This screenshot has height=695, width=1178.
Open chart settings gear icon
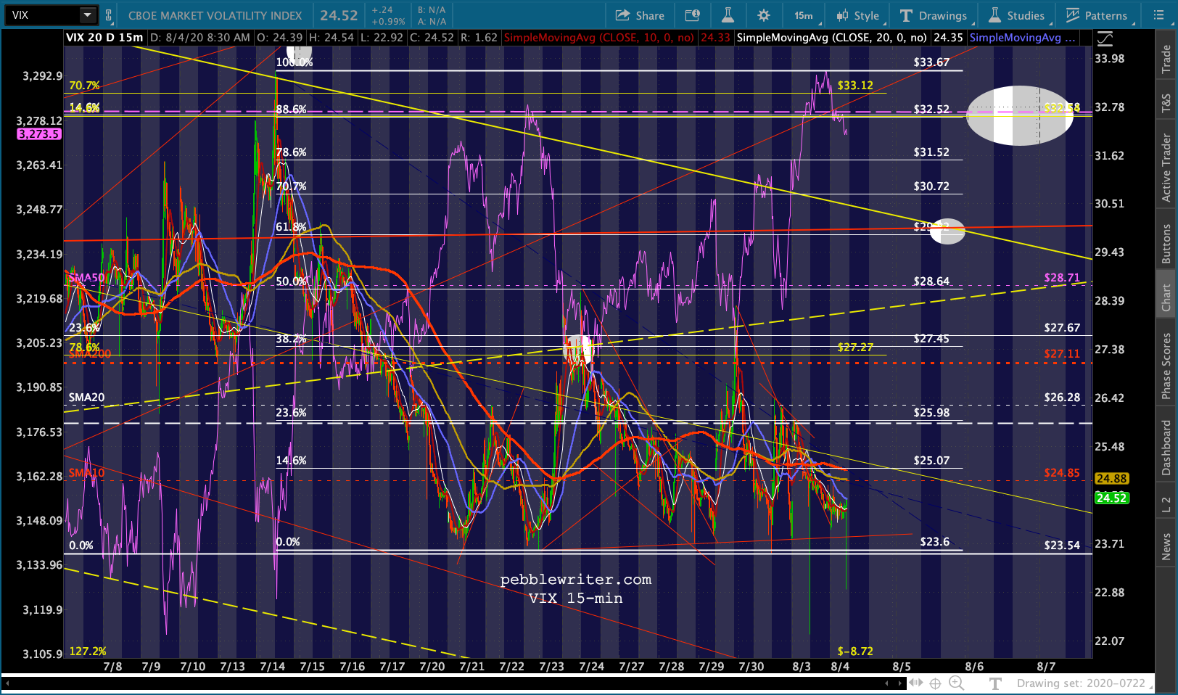point(763,15)
